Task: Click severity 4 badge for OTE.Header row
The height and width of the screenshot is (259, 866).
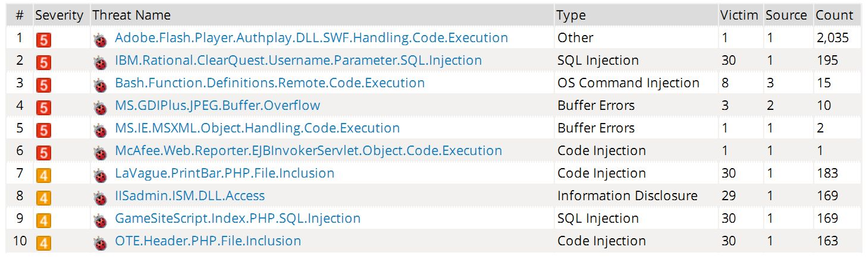Action: (43, 243)
